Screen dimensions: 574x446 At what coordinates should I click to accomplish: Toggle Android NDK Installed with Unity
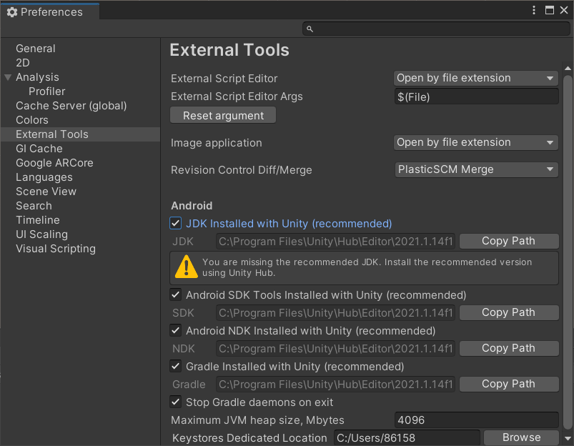[x=175, y=330]
